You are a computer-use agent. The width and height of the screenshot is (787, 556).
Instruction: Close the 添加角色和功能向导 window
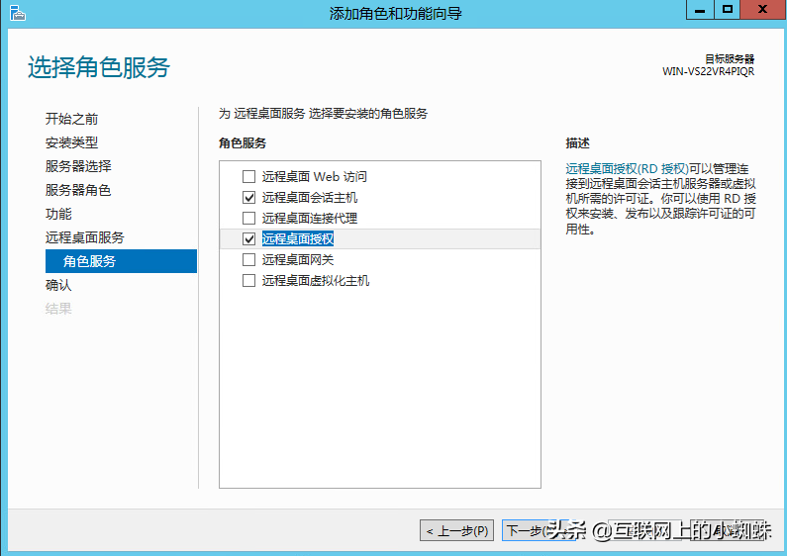763,10
